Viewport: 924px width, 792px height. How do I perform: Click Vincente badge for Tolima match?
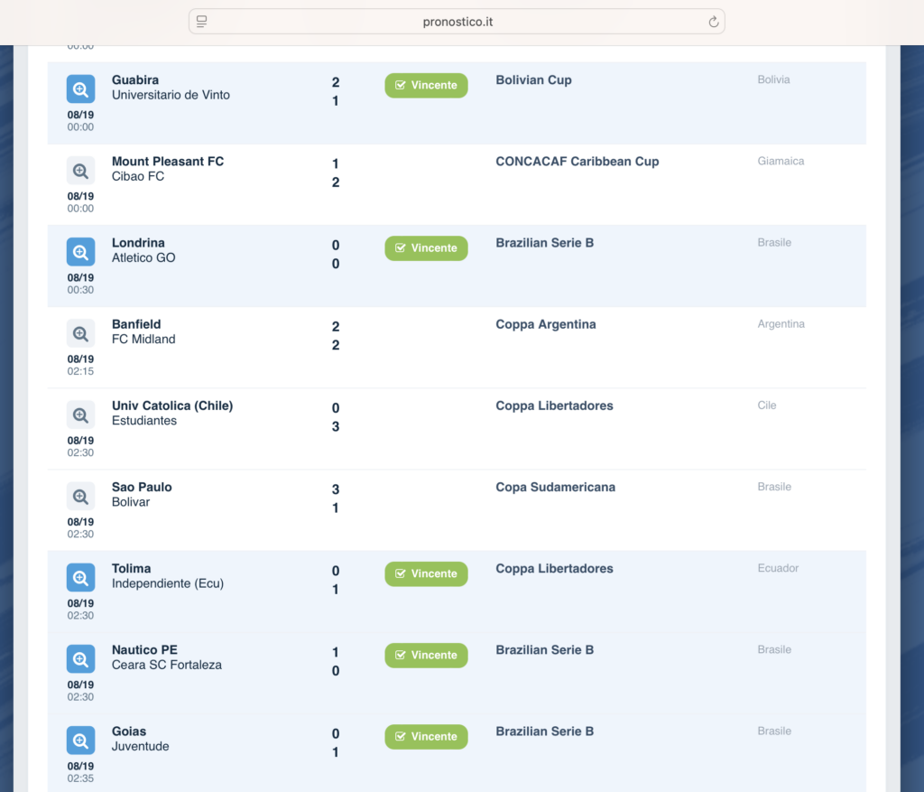point(426,573)
